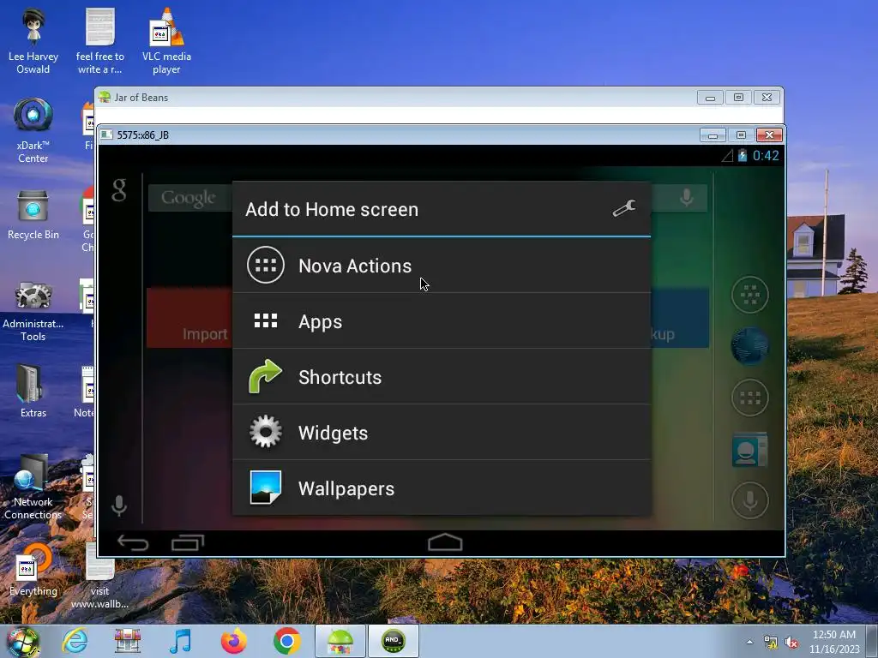
Task: Launch Google Chrome from the taskbar
Action: coord(286,641)
